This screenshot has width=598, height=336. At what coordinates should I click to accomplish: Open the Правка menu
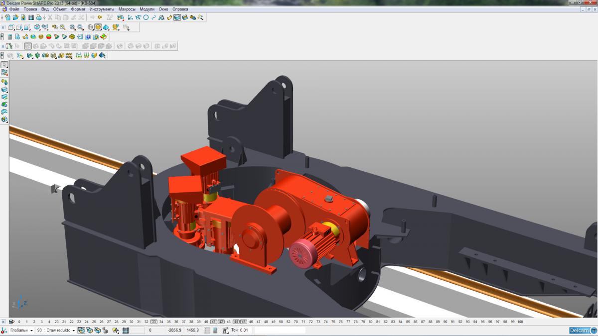30,9
